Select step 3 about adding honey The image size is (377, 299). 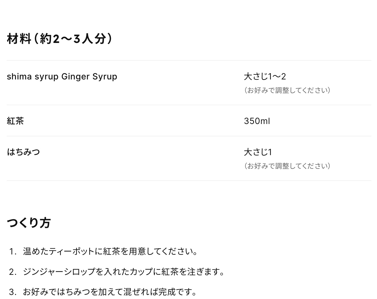point(110,292)
